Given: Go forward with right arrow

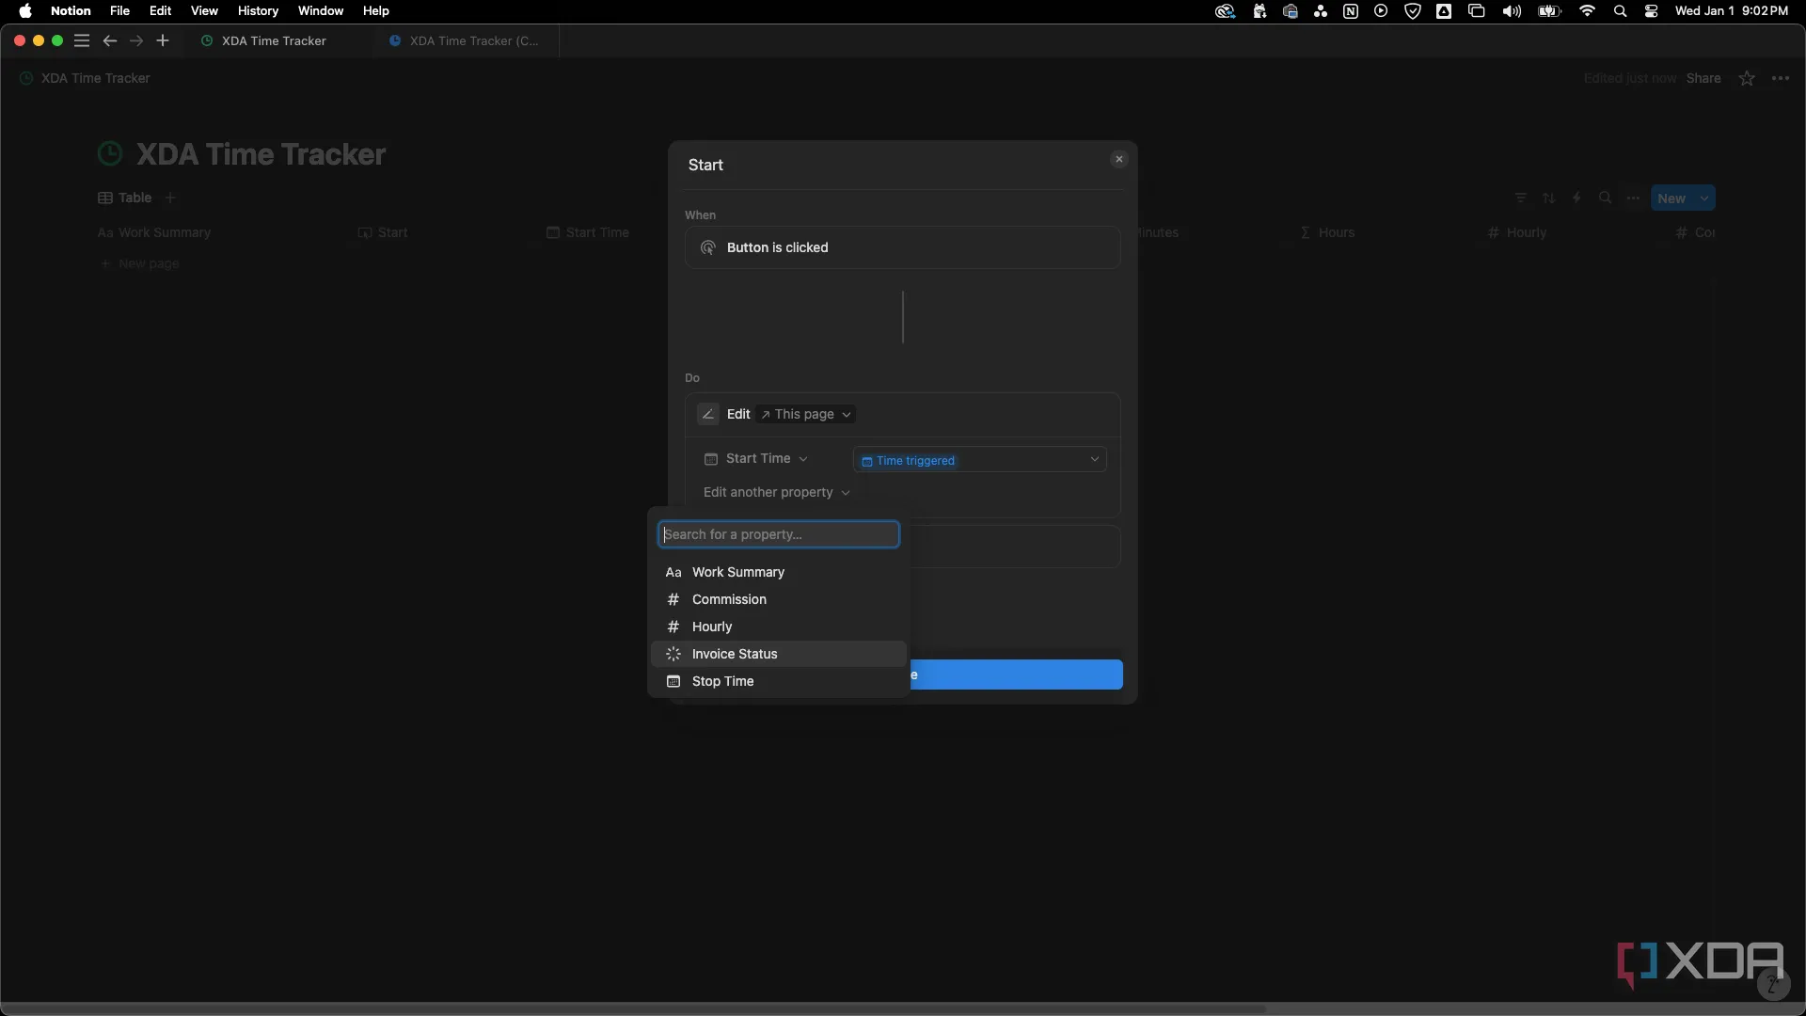Looking at the screenshot, I should (x=136, y=40).
